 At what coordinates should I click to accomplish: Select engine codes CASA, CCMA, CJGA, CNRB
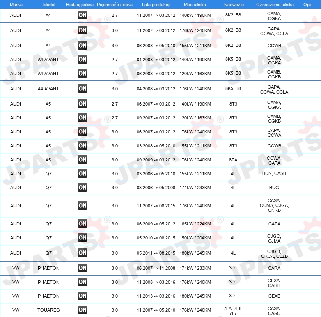click(274, 205)
